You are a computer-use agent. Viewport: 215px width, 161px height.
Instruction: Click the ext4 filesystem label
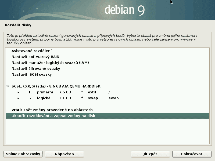coord(92,92)
